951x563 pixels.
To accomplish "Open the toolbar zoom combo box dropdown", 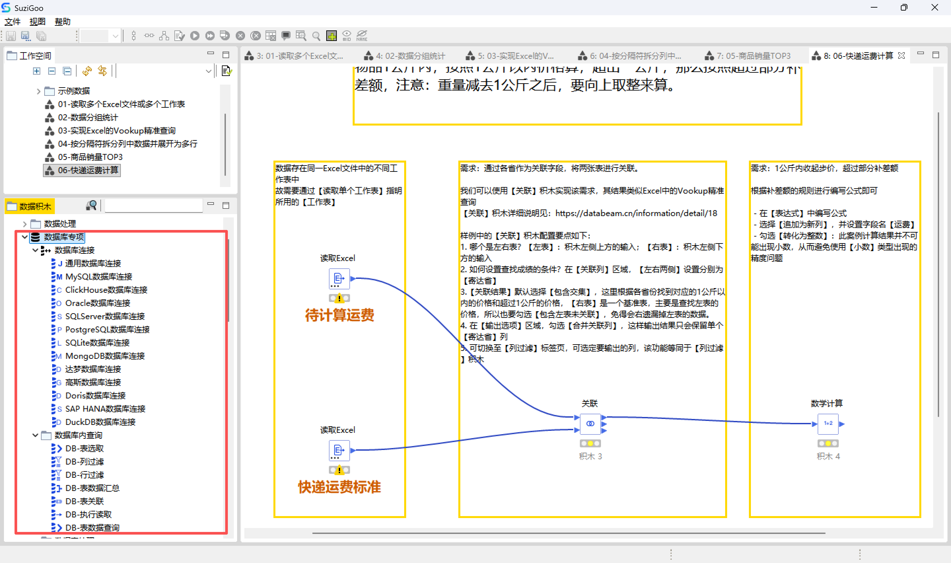I will pyautogui.click(x=115, y=36).
